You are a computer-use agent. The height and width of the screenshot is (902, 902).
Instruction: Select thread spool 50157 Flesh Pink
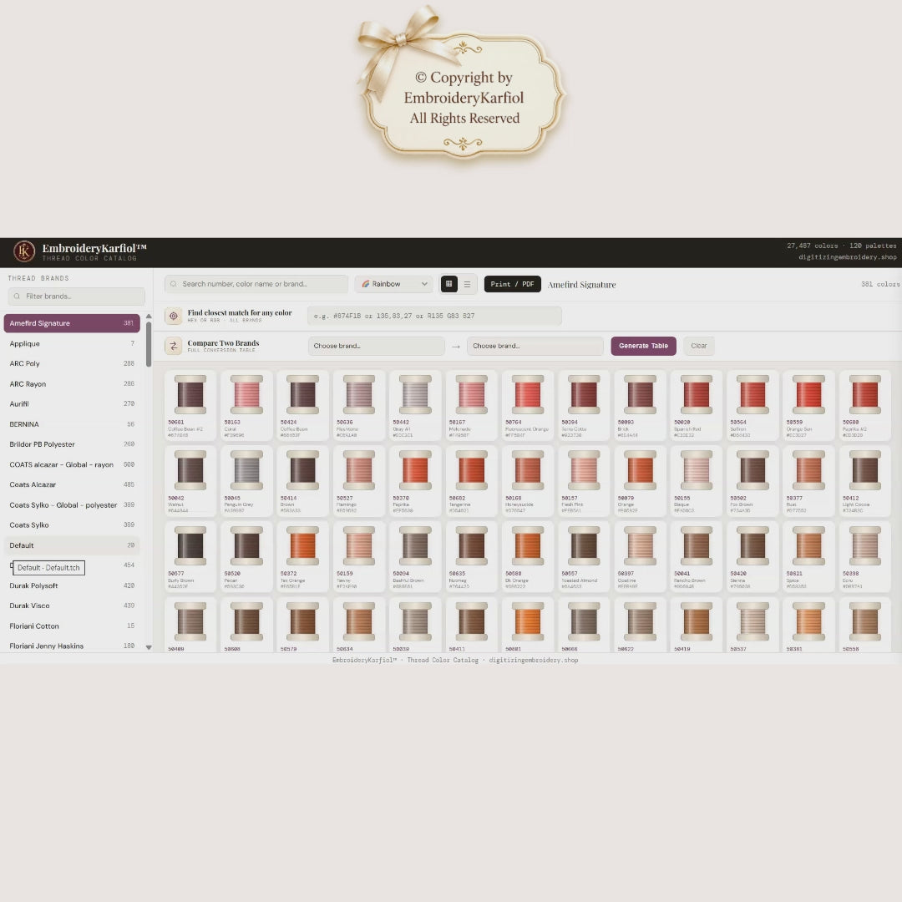click(584, 481)
